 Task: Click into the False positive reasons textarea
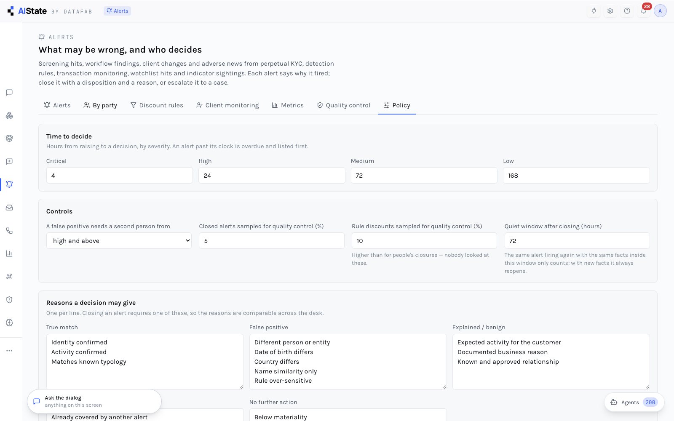tap(348, 362)
